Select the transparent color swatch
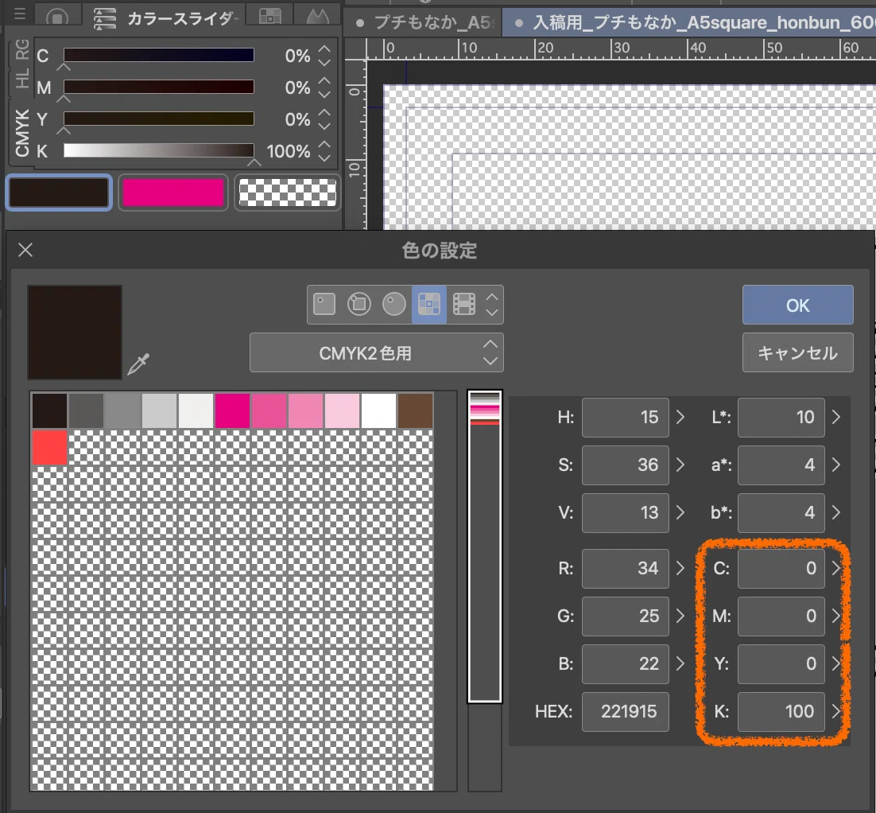 tap(287, 193)
